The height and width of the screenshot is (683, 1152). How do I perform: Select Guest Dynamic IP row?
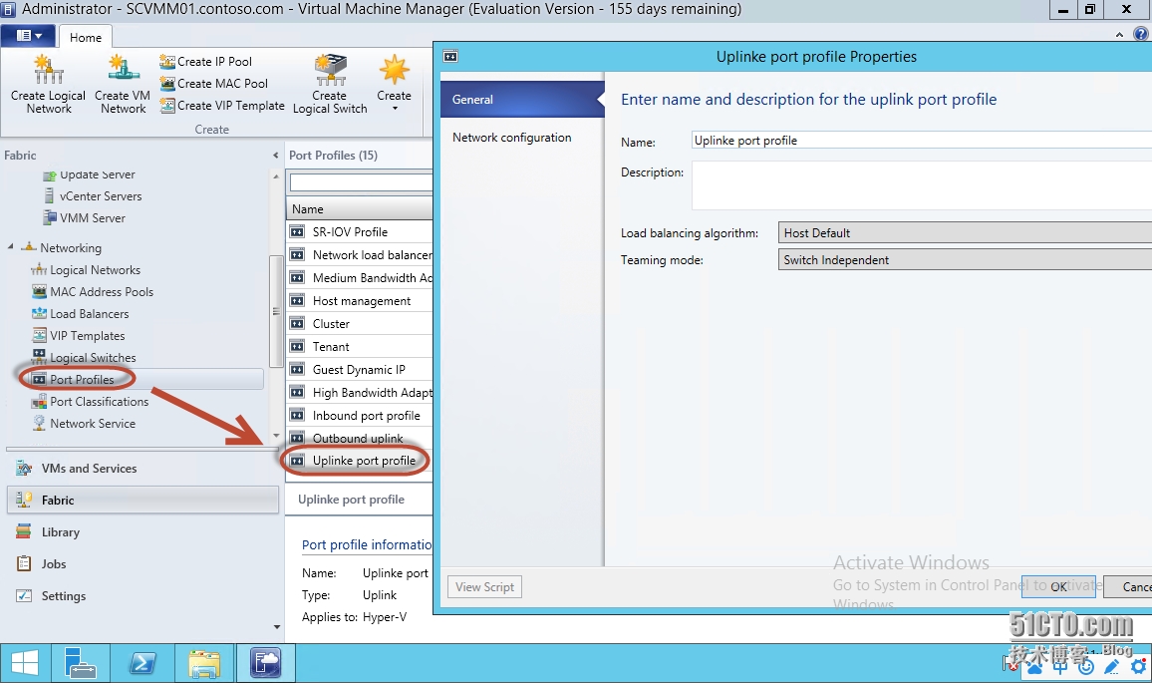click(x=360, y=369)
